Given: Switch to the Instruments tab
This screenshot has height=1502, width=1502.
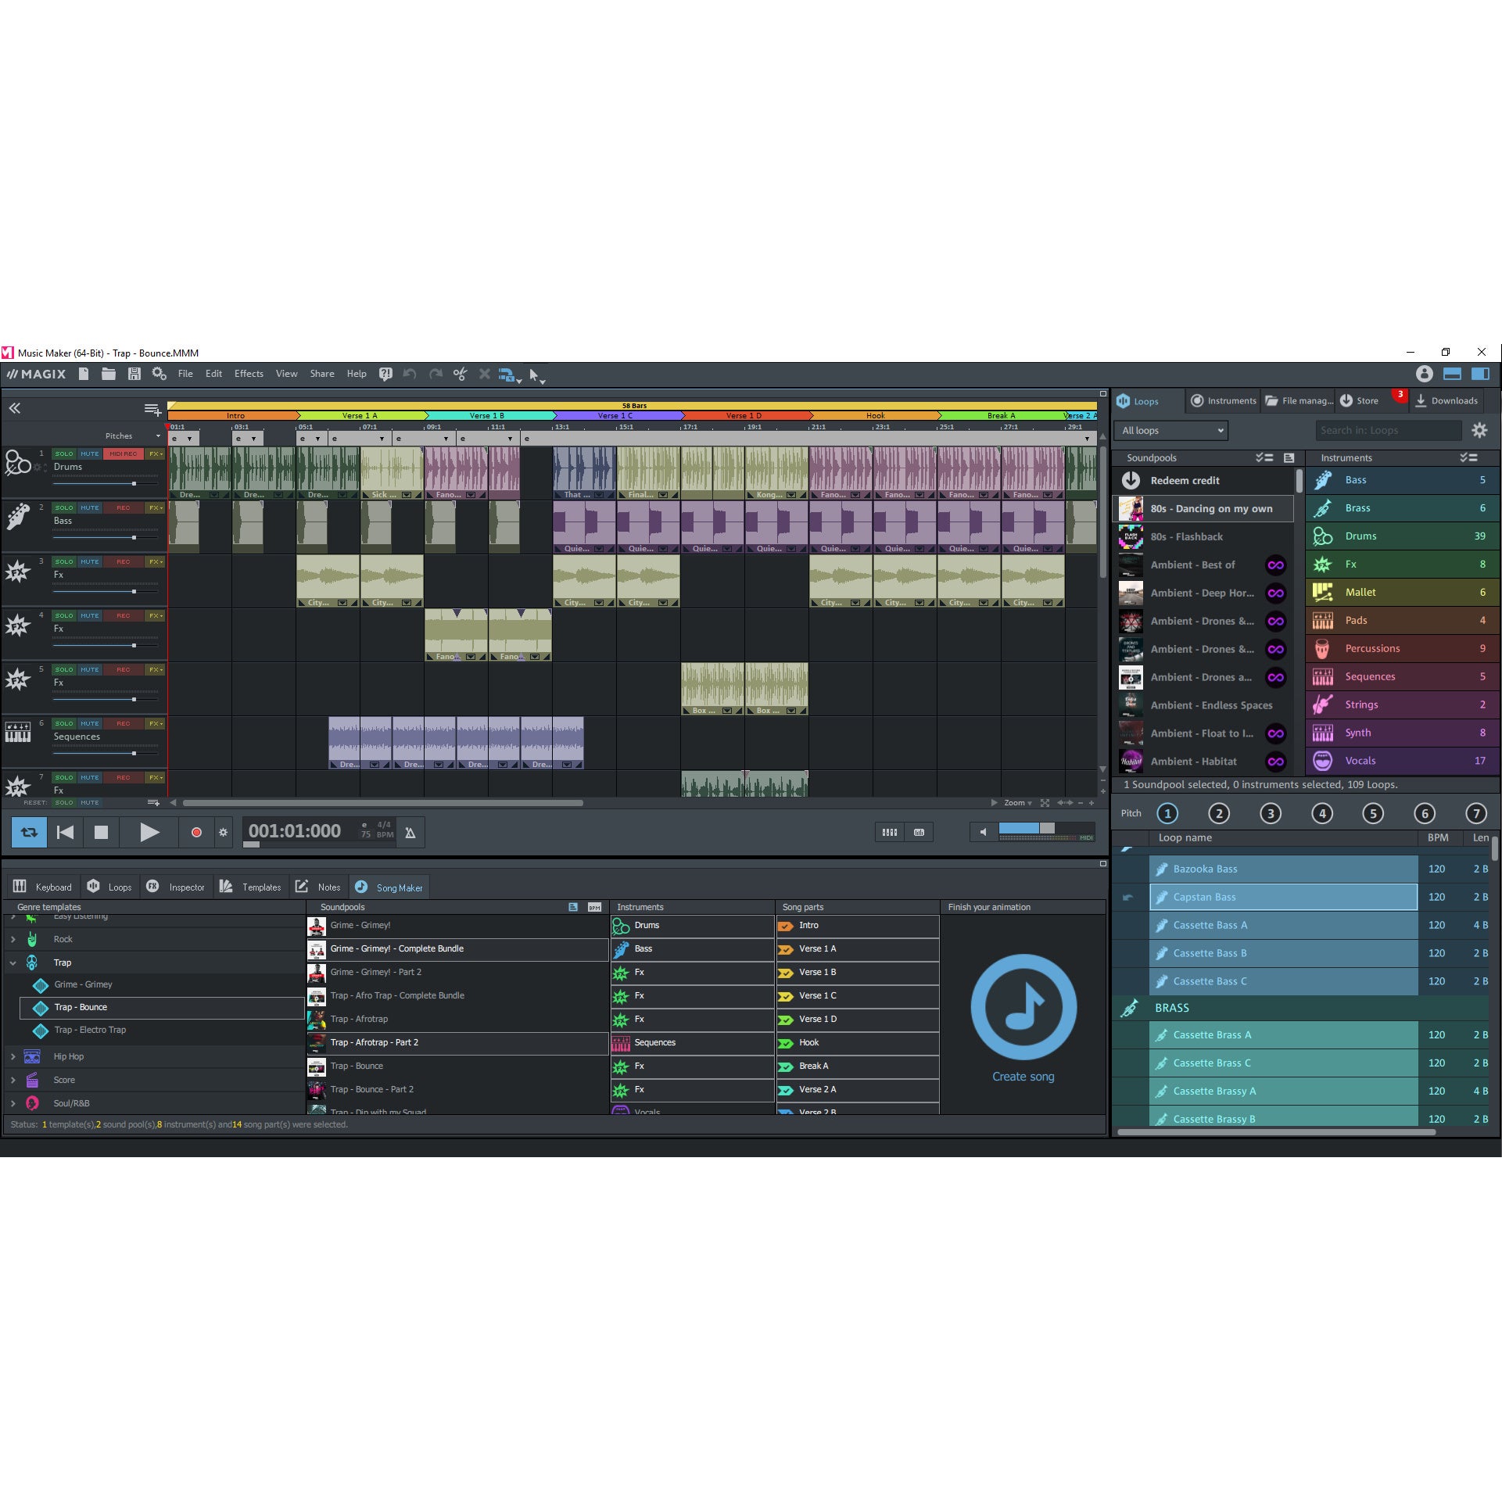Looking at the screenshot, I should tap(1223, 401).
